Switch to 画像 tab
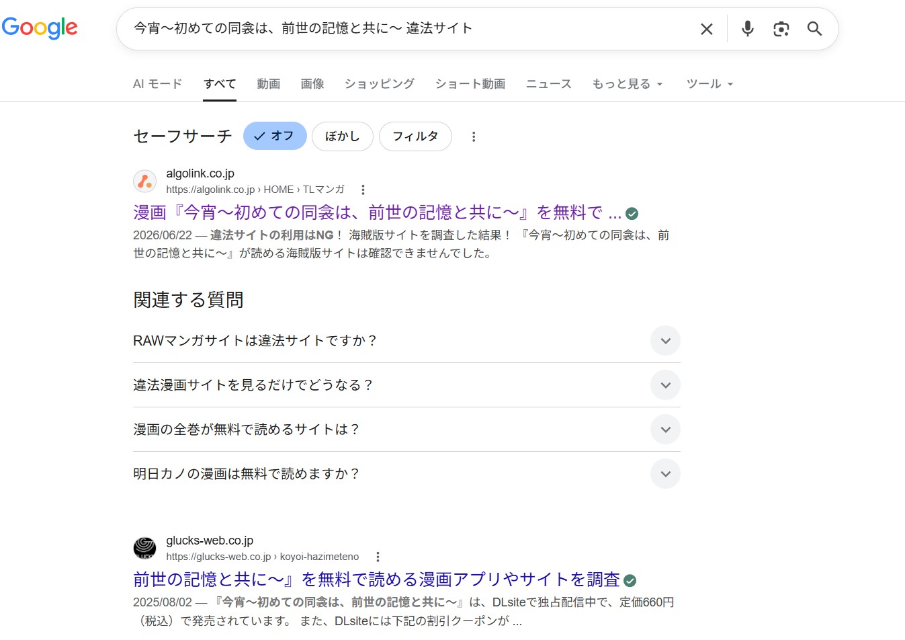905x640 pixels. 312,84
